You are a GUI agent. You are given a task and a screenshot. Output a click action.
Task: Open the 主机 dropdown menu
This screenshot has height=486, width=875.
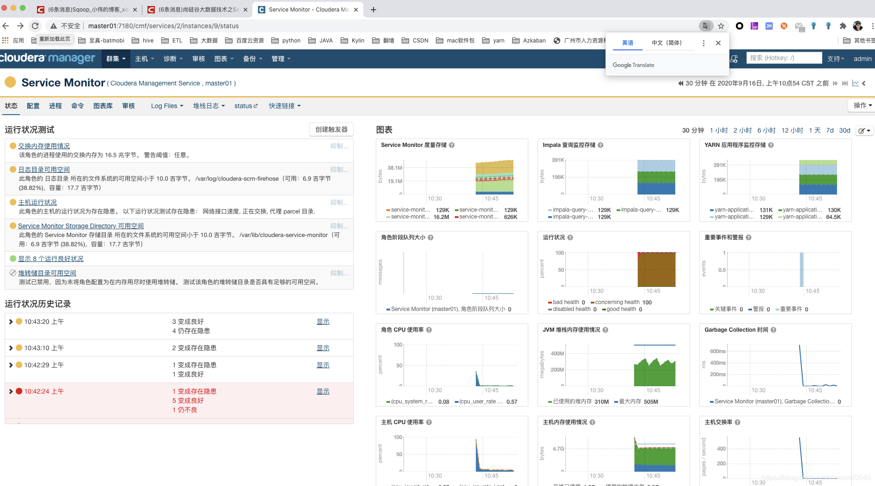pyautogui.click(x=144, y=59)
